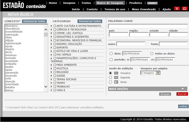
Task: Open Meus Downloads page
Action: tap(144, 9)
